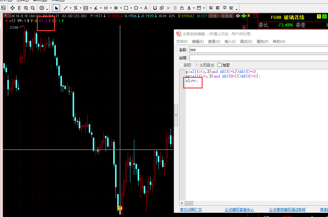This screenshot has width=328, height=217.
Task: Expand the line tool dropdown arrow
Action: tap(70, 8)
